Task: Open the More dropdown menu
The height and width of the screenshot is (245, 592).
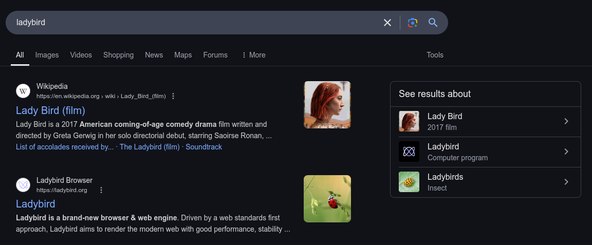Action: pos(253,55)
